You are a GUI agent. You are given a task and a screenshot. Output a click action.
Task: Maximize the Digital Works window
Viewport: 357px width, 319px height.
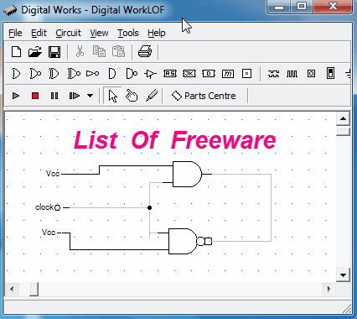pos(302,7)
